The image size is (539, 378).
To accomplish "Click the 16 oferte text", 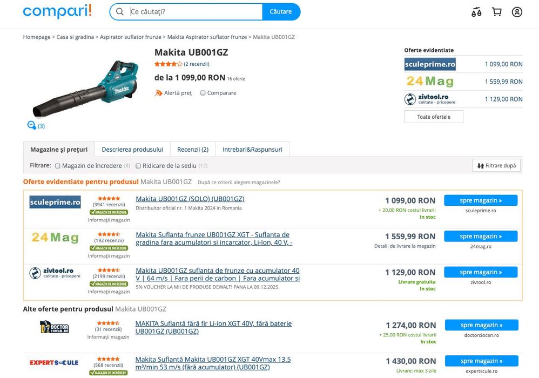I will tap(236, 79).
